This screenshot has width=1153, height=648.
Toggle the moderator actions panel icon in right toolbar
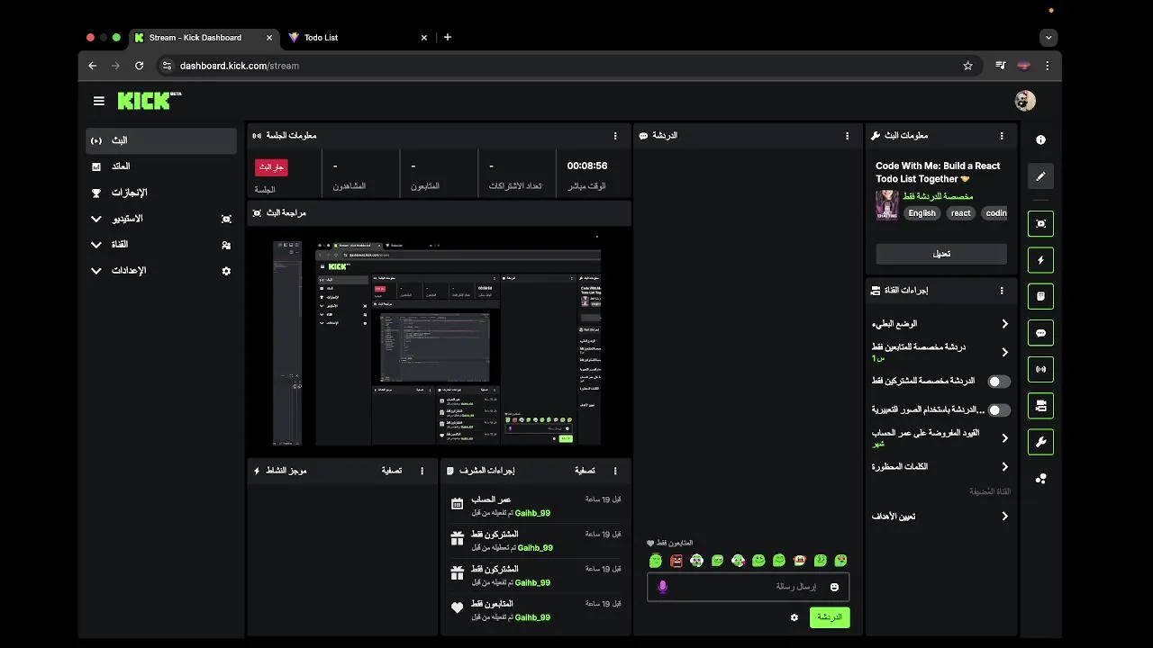[1040, 296]
